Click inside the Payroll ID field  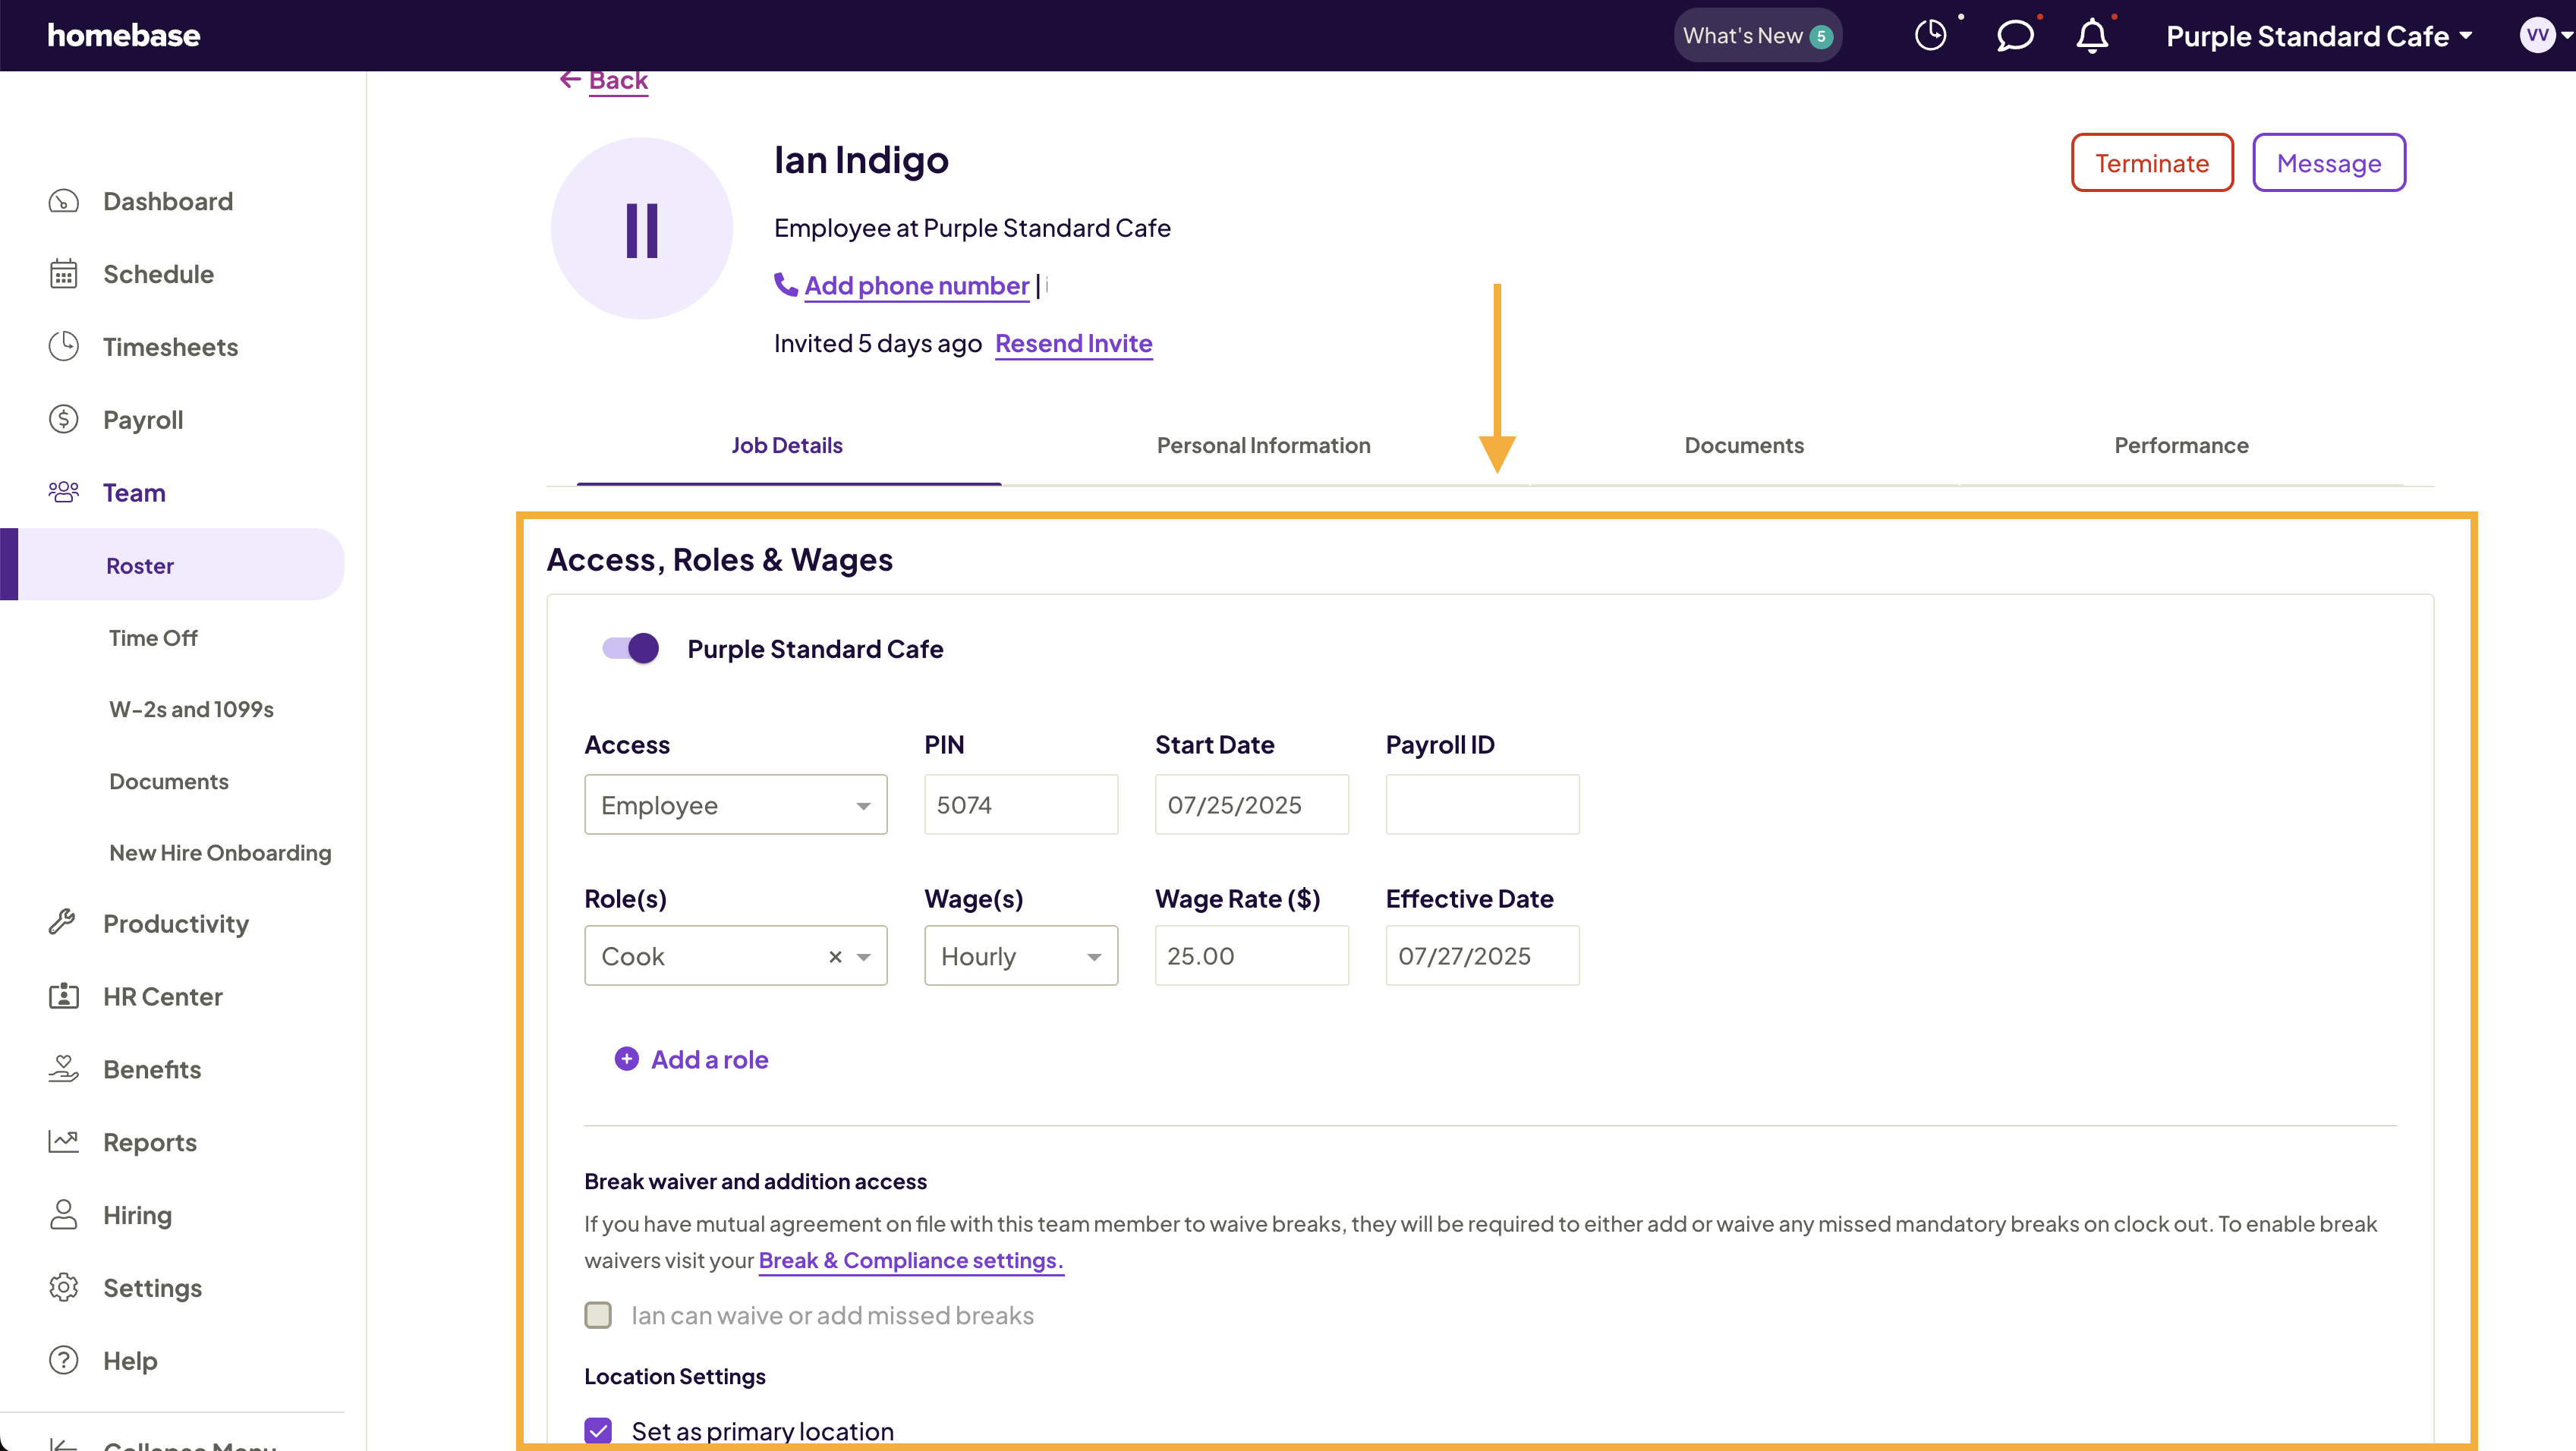(1482, 804)
